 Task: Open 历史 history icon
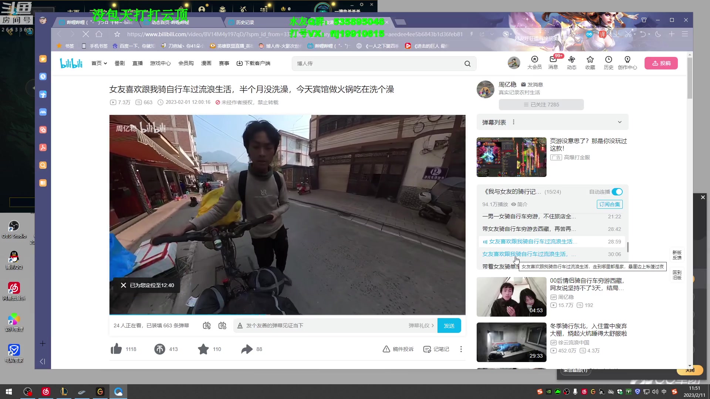pyautogui.click(x=609, y=63)
